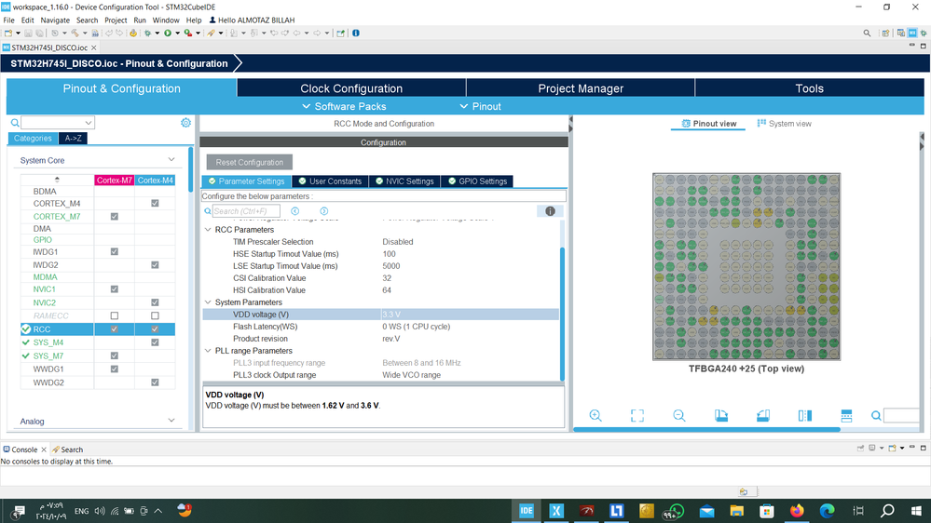Click the external tools run icon
The image size is (931, 523).
(x=187, y=34)
